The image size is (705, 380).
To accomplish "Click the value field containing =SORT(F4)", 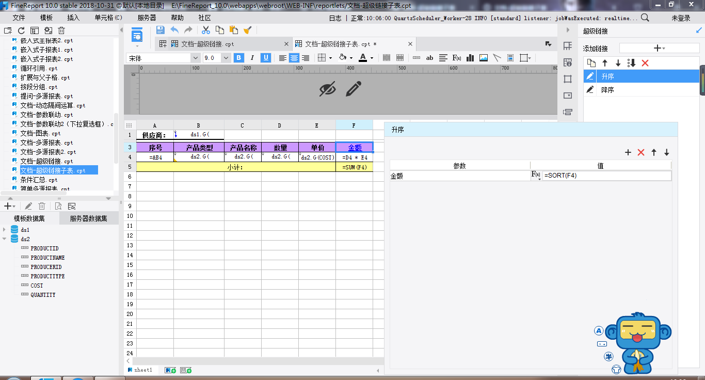I will (x=606, y=176).
